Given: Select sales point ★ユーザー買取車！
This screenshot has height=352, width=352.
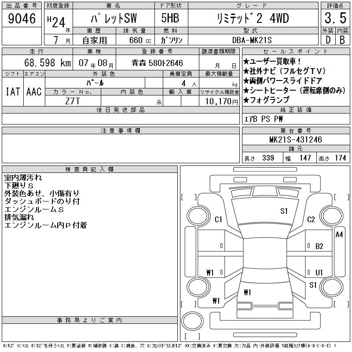Looking at the screenshot, I should click(271, 61).
